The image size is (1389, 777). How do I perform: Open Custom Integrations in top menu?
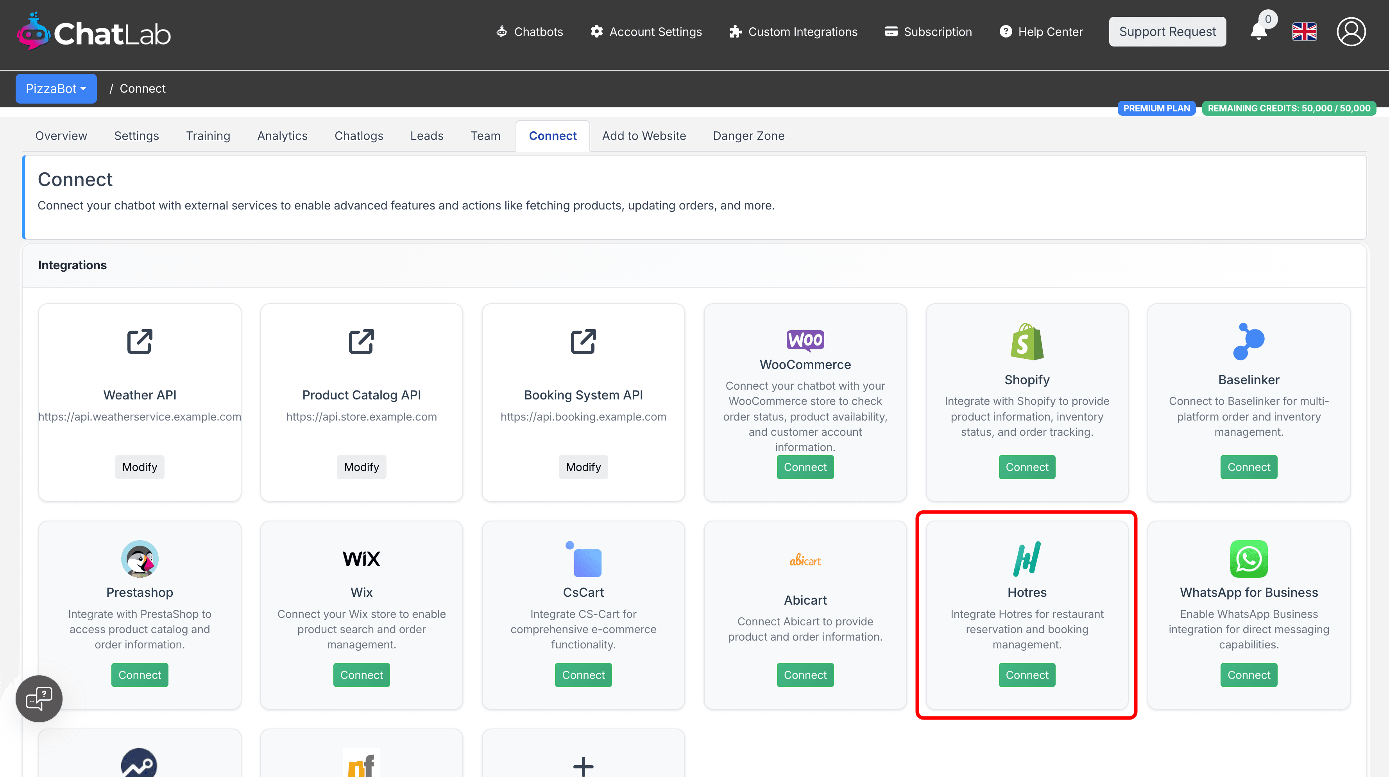pos(793,32)
